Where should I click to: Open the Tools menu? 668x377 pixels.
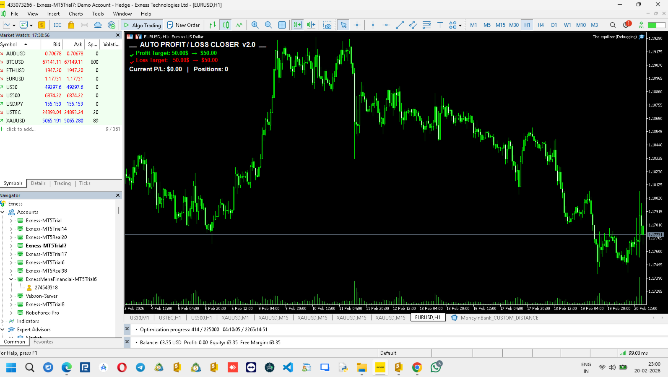98,14
